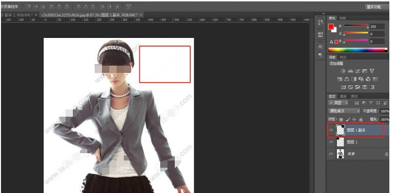Viewport: 401px width, 193px height.
Task: Toggle visibility of 图层 1 layer
Action: pos(331,142)
